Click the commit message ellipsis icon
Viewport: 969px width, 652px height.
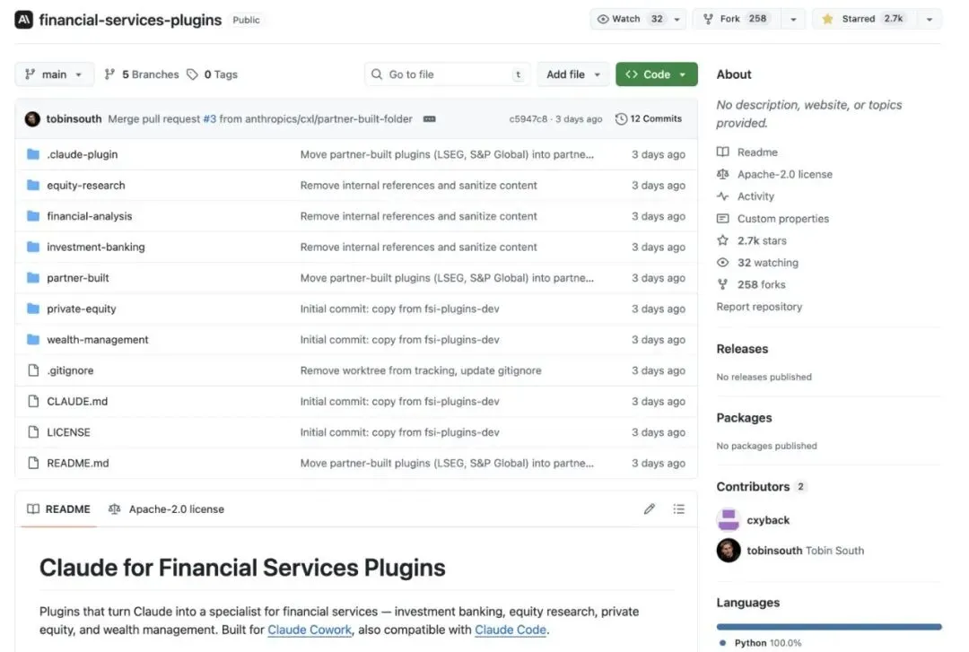[429, 119]
